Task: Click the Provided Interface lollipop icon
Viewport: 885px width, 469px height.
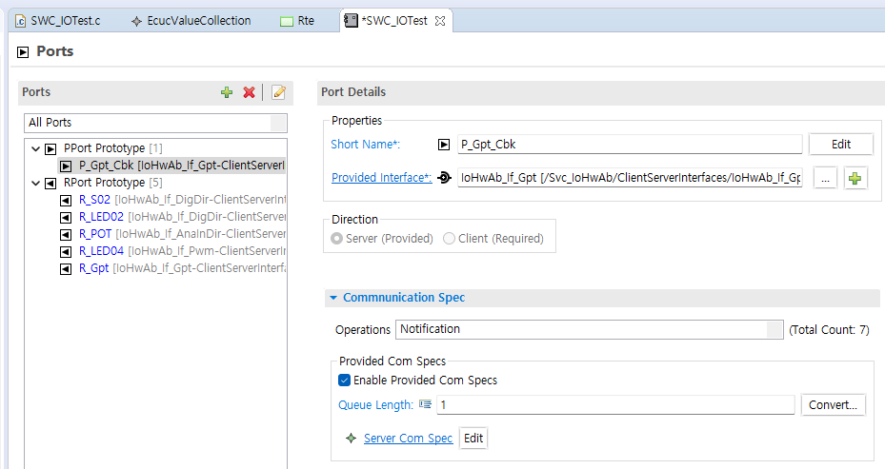Action: pos(444,178)
